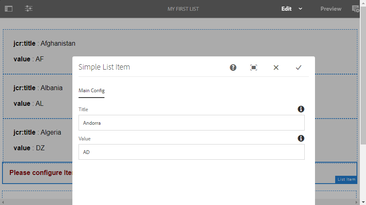Switch to Preview mode
Screen dimensions: 366x205
tap(331, 9)
